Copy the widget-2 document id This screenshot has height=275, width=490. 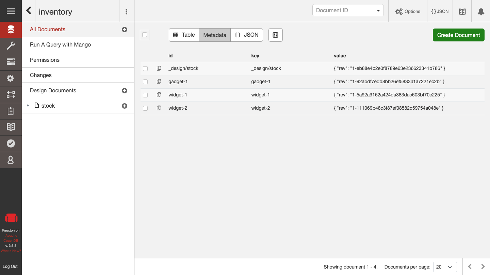(x=159, y=108)
